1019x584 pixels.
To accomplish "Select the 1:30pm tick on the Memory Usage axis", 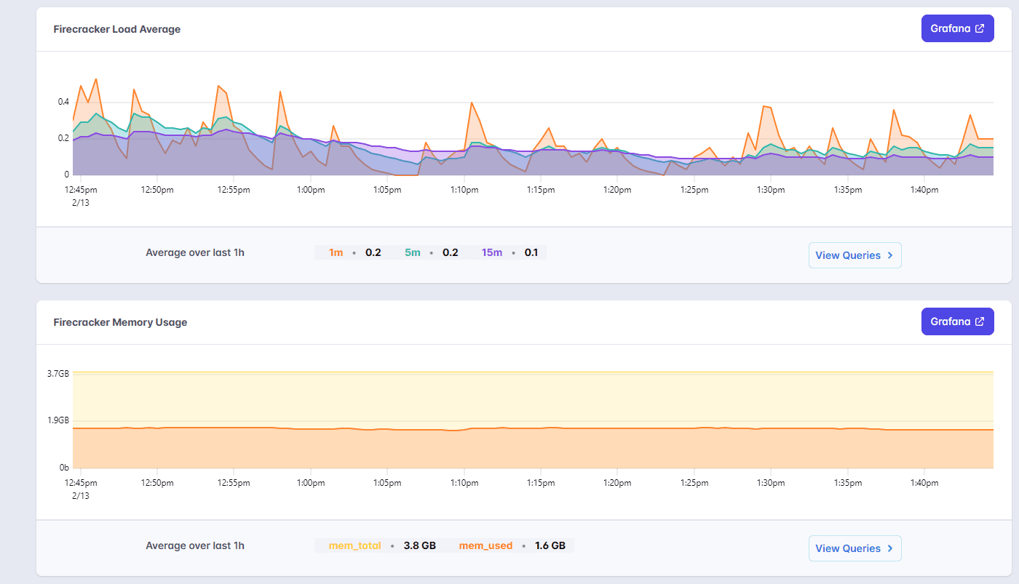I will [770, 483].
